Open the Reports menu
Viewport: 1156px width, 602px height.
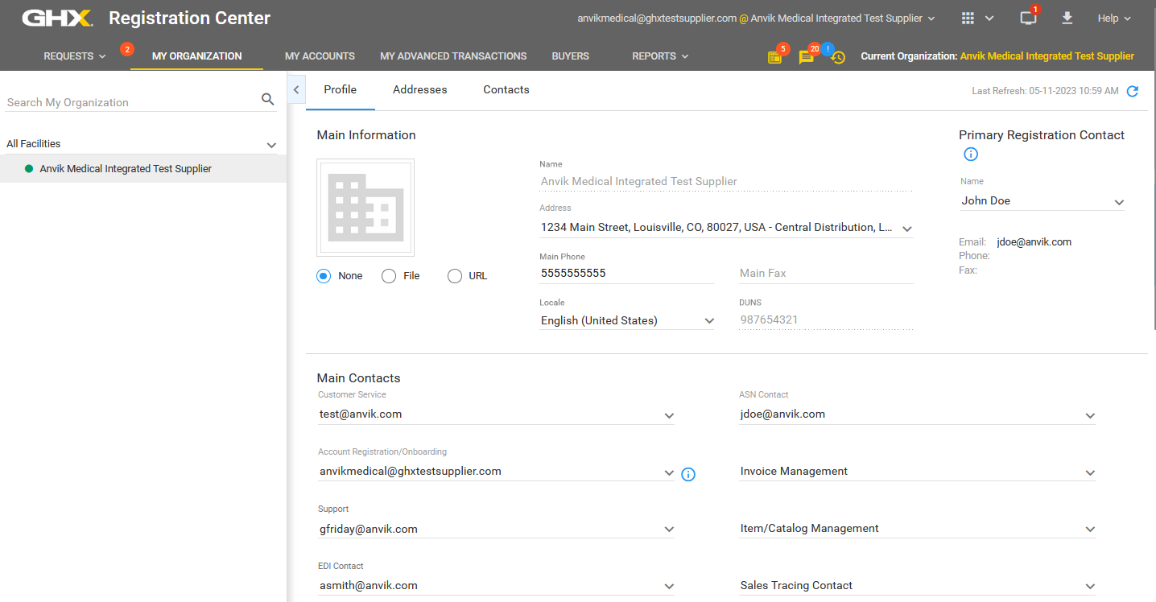660,56
